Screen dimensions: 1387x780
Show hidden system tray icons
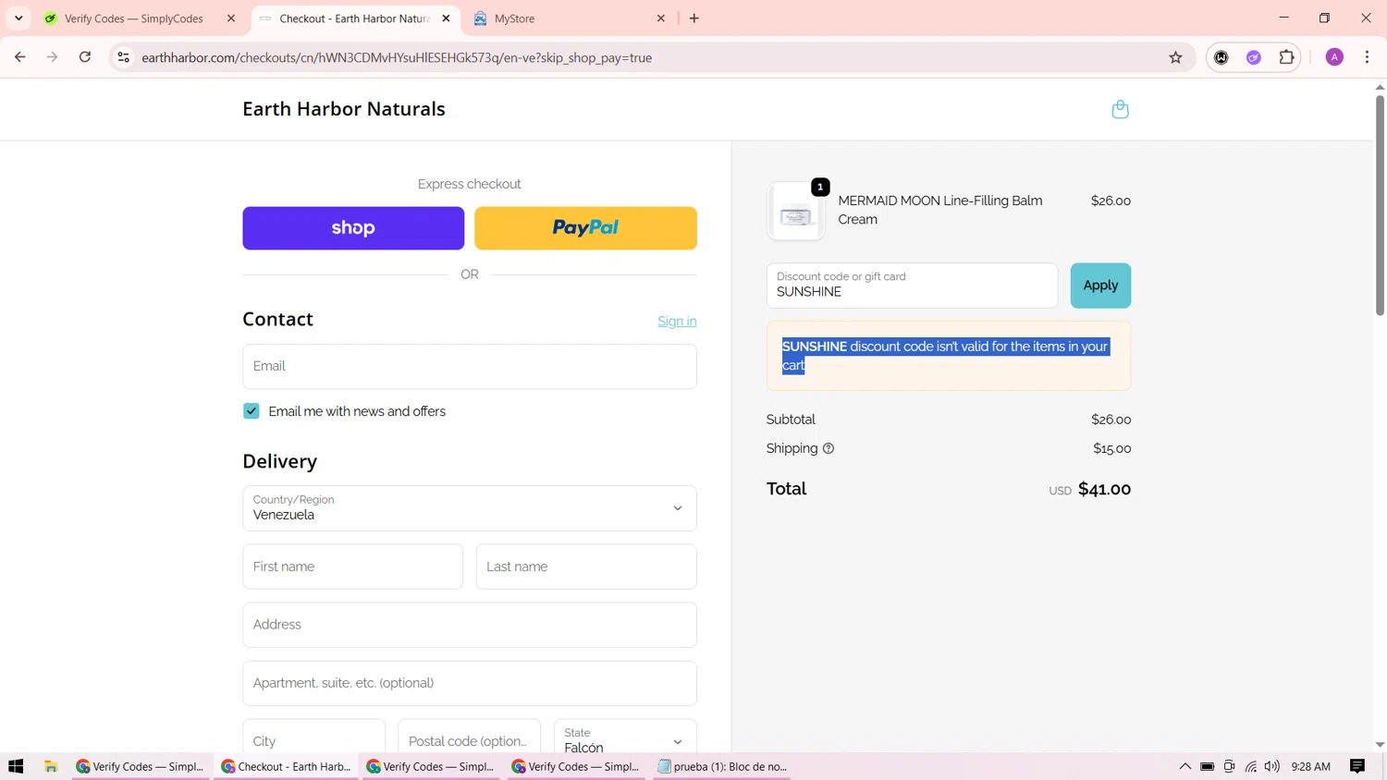pos(1184,766)
